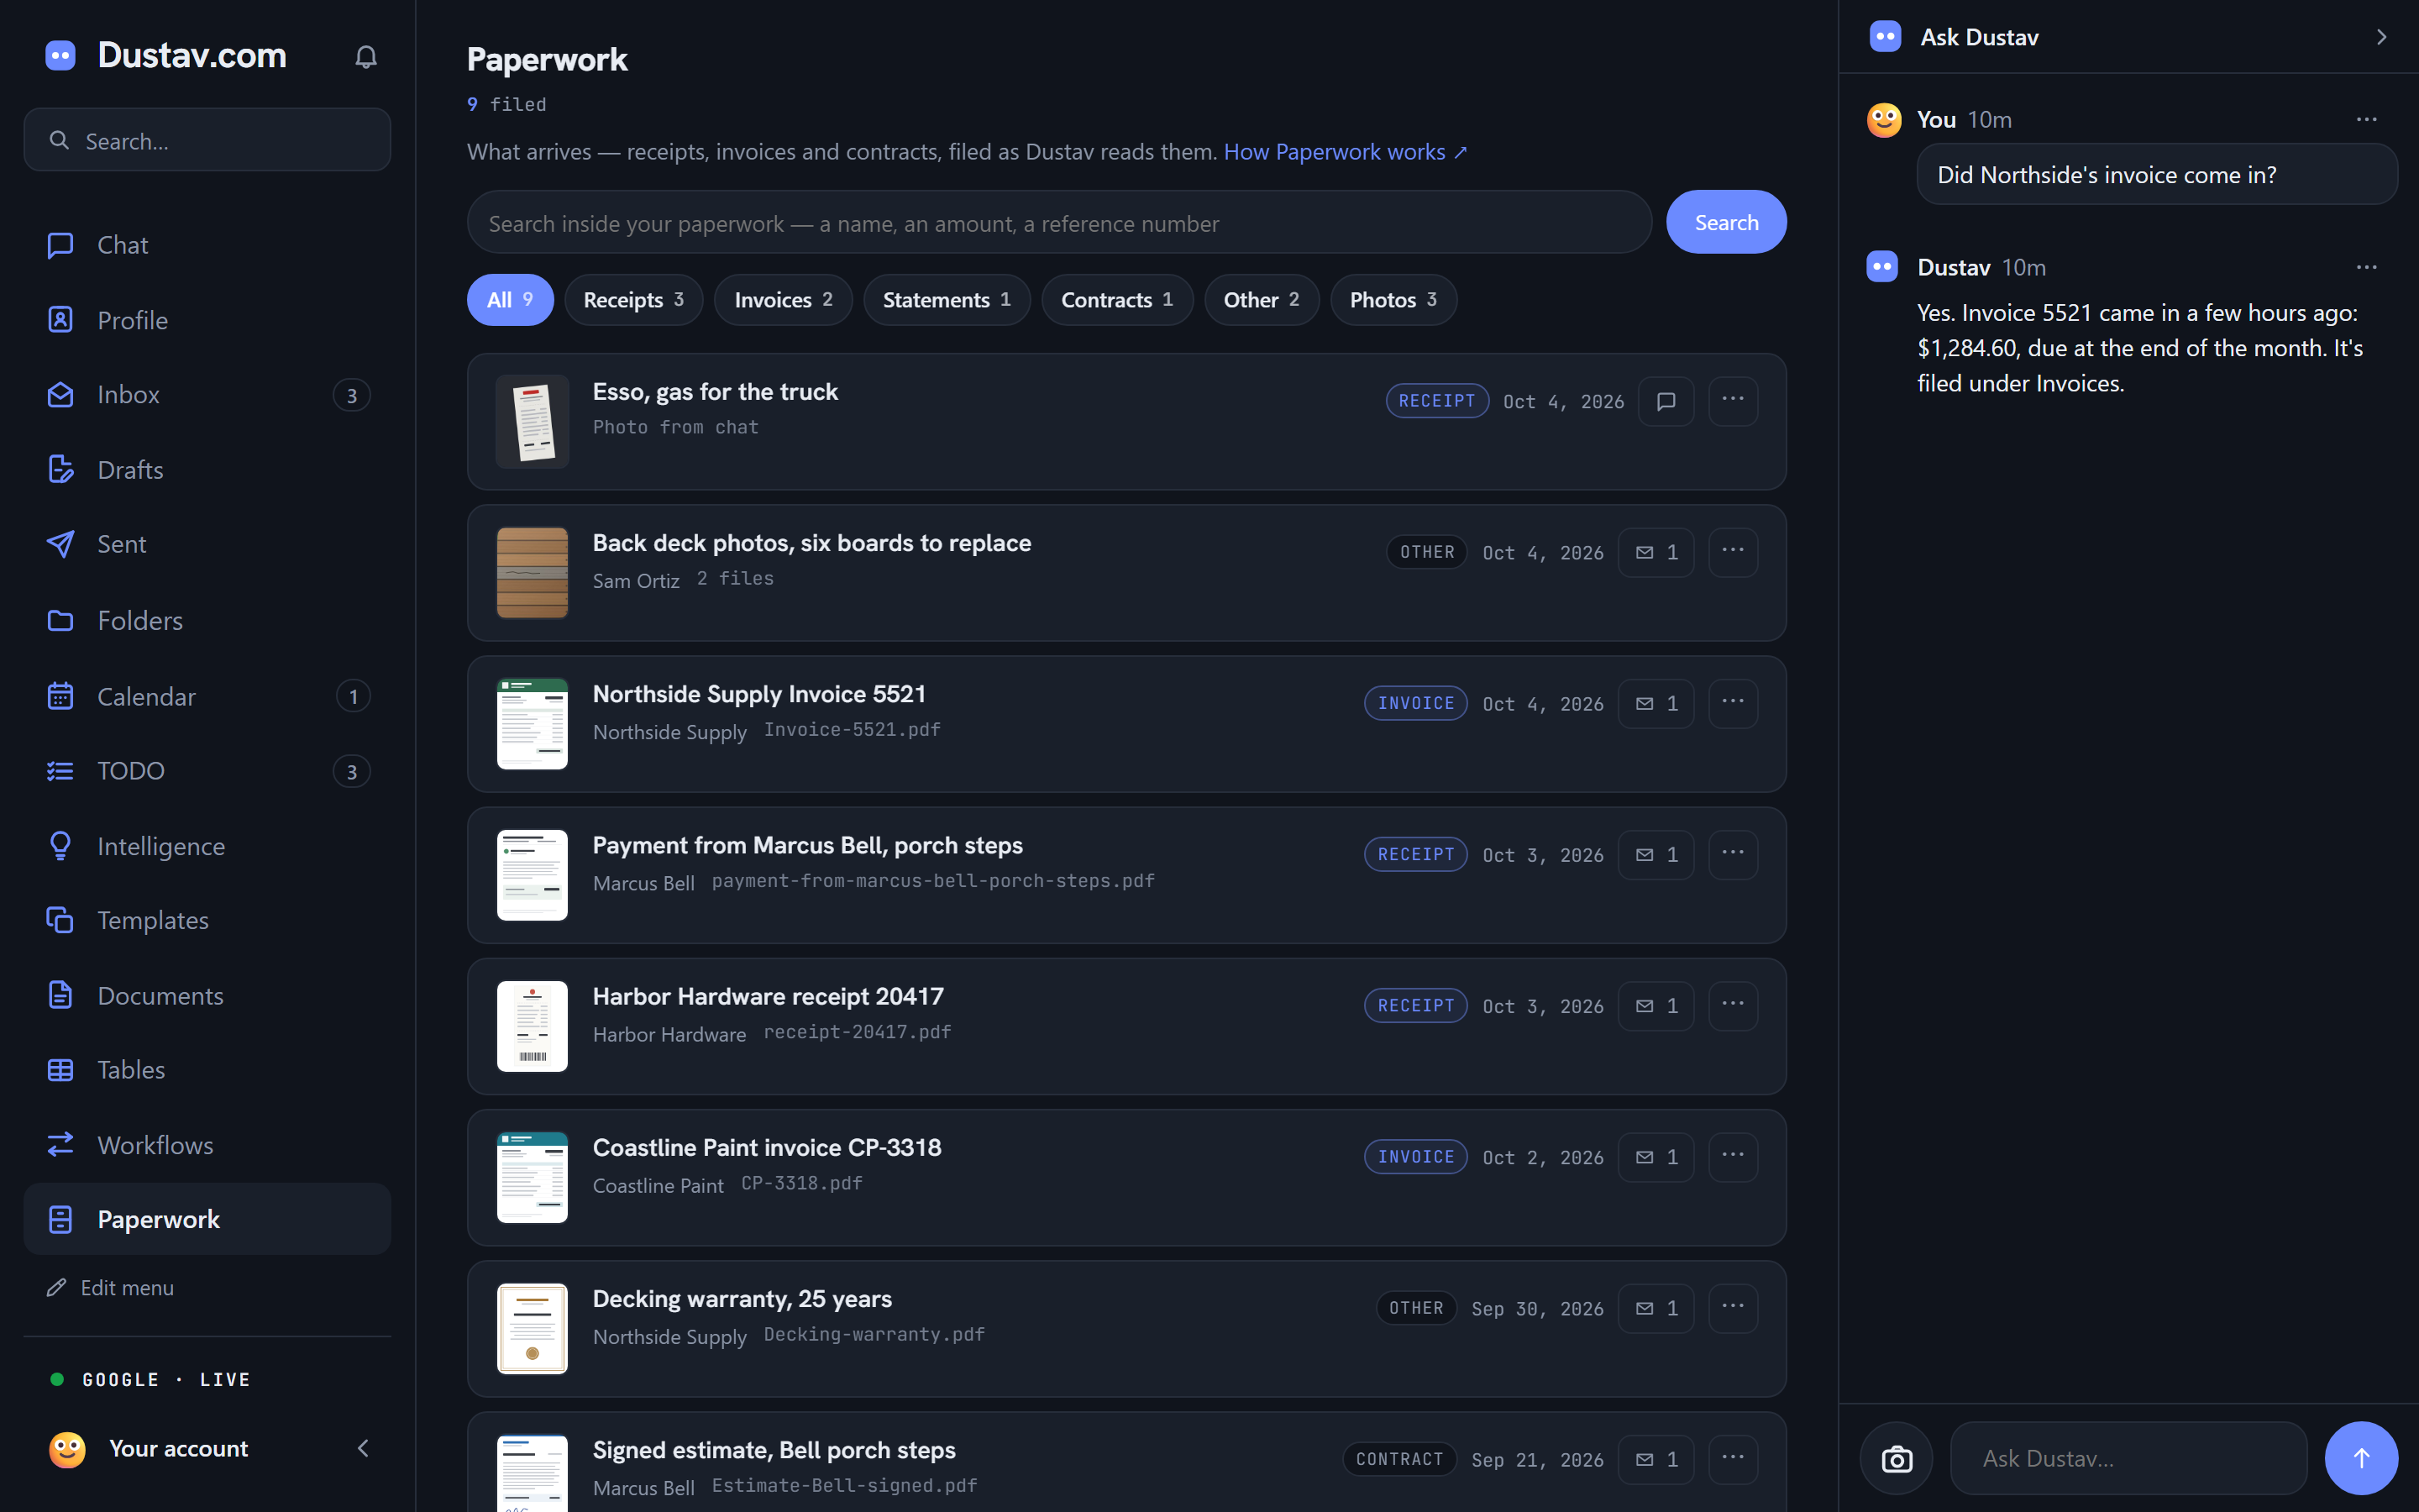Open the How Paperwork works link
The image size is (2419, 1512).
(1346, 152)
